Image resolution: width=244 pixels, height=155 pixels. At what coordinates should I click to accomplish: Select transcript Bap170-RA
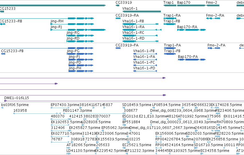[x=192, y=30]
